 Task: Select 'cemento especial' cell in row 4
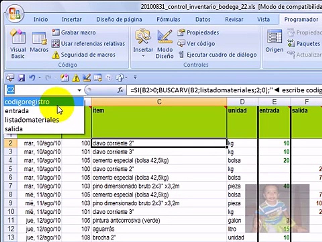(x=159, y=161)
